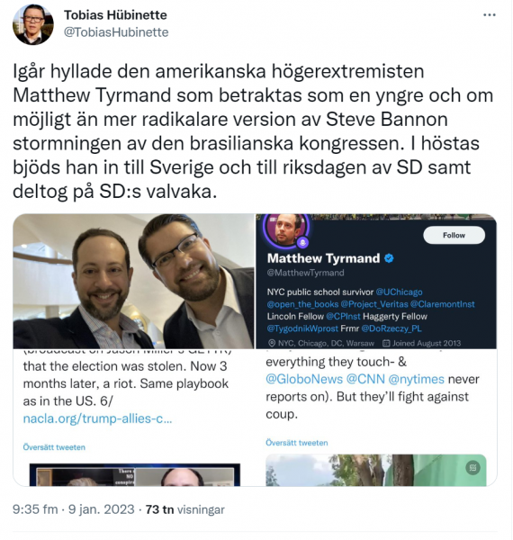Open the @GloboNews mention
Image resolution: width=513 pixels, height=540 pixels.
pos(304,379)
